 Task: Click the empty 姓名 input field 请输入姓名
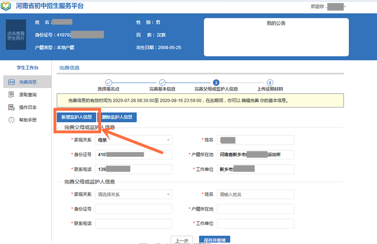tap(255, 194)
